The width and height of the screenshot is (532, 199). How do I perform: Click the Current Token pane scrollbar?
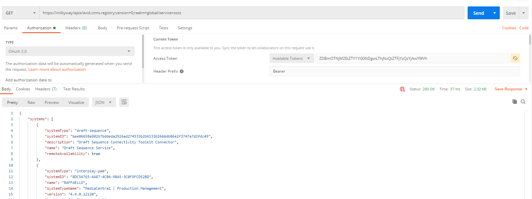tap(530, 40)
